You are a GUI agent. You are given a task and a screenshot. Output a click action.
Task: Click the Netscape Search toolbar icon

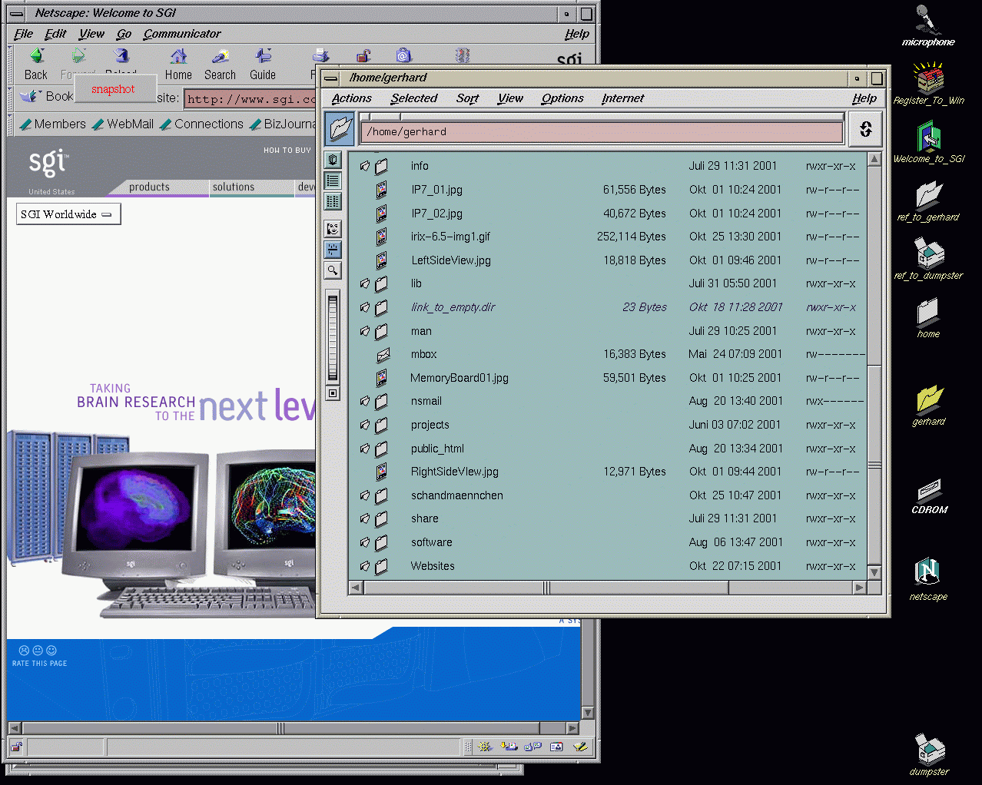tap(220, 64)
